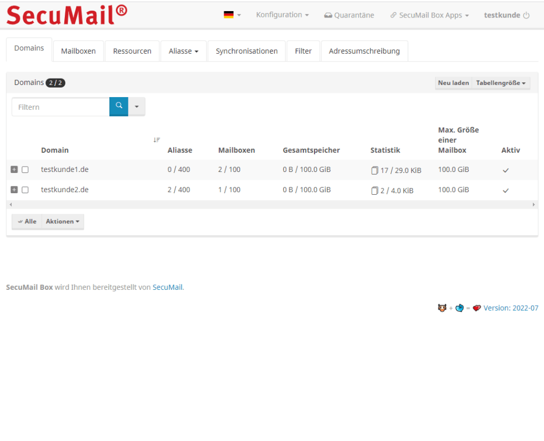Check the checkbox for testkunde2.de
544x441 pixels.
pyautogui.click(x=25, y=189)
